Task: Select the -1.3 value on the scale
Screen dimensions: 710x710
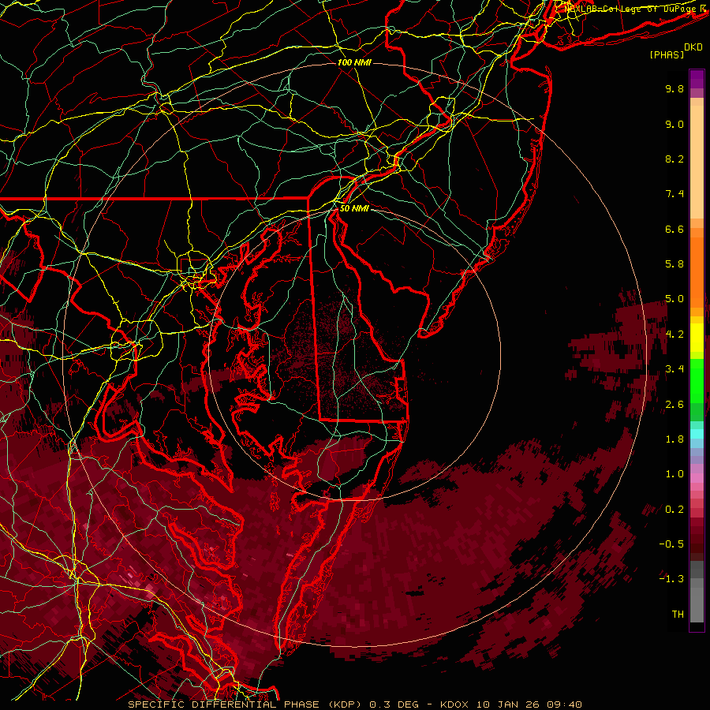Action: point(671,579)
